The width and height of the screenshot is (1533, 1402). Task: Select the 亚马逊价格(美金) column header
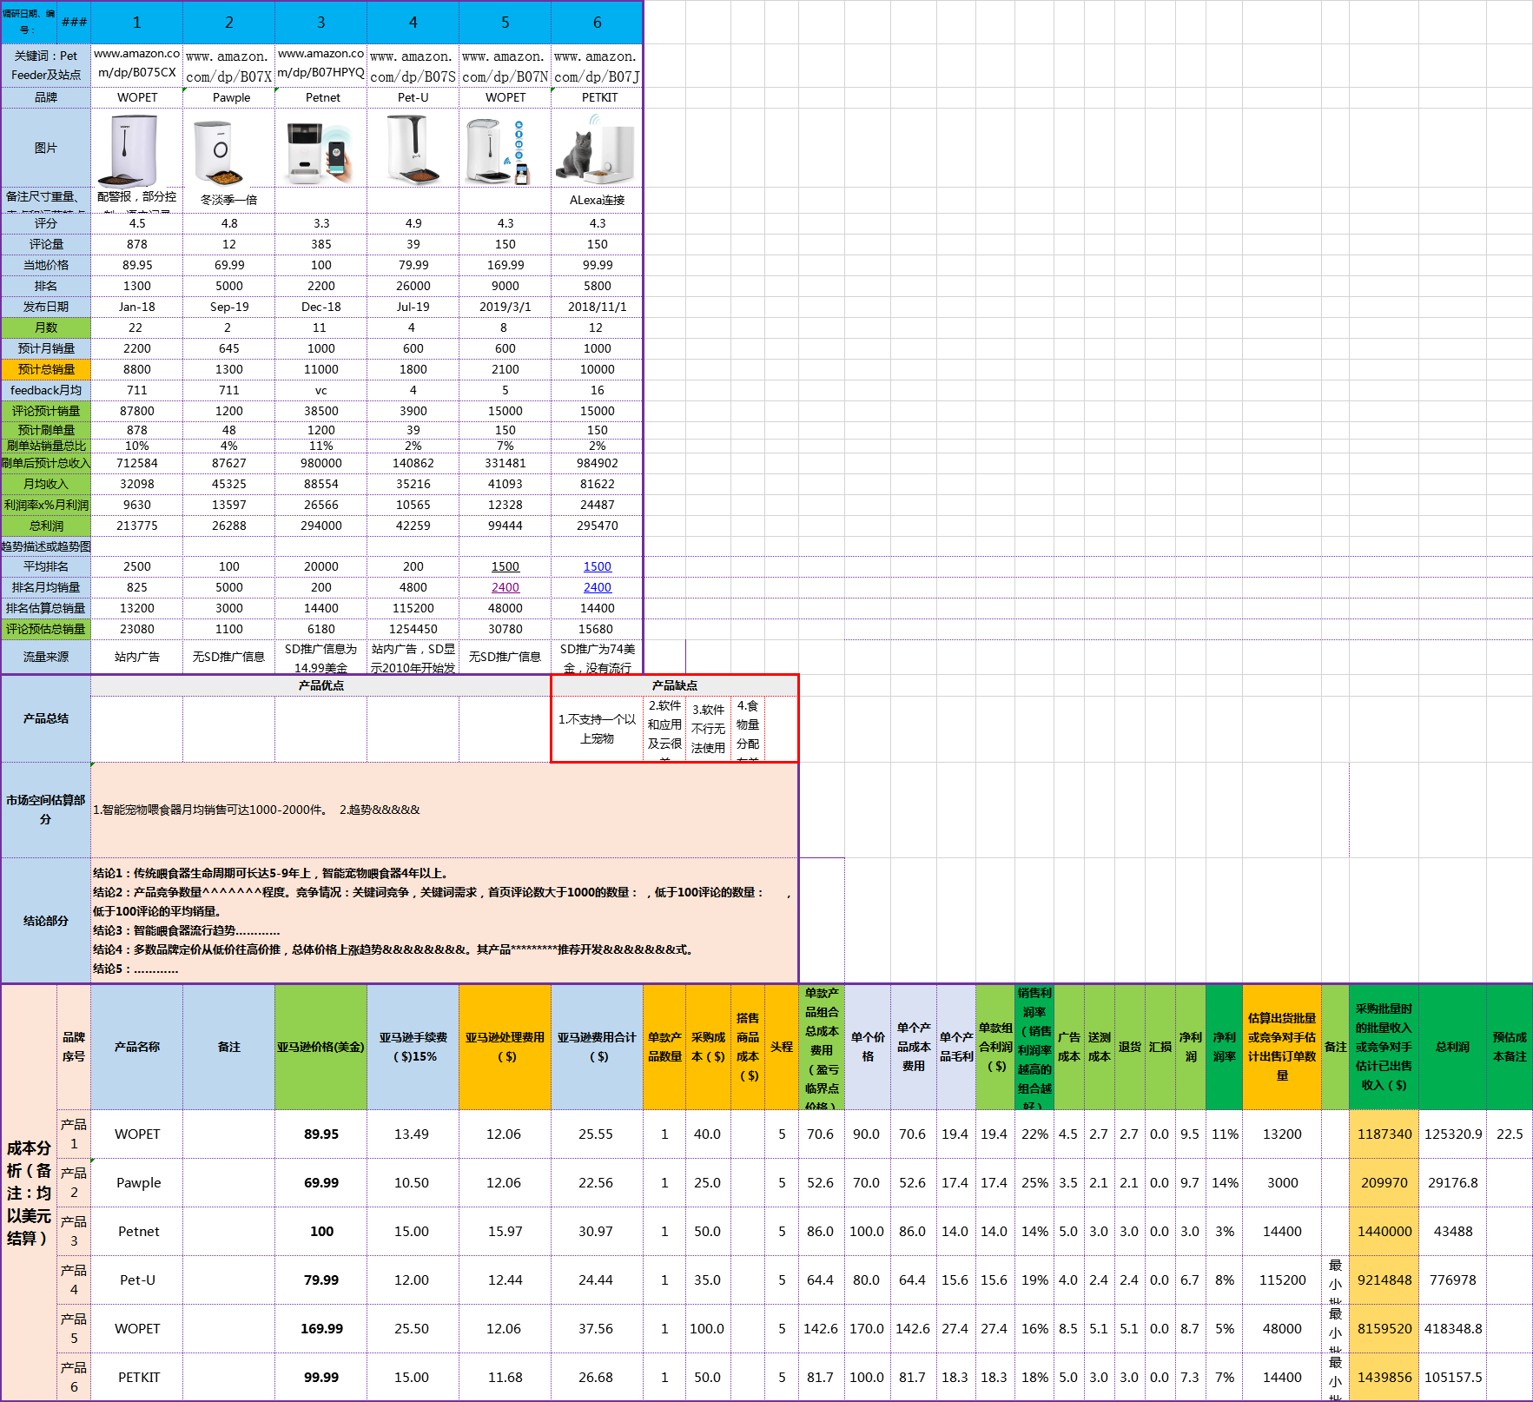coord(320,1047)
